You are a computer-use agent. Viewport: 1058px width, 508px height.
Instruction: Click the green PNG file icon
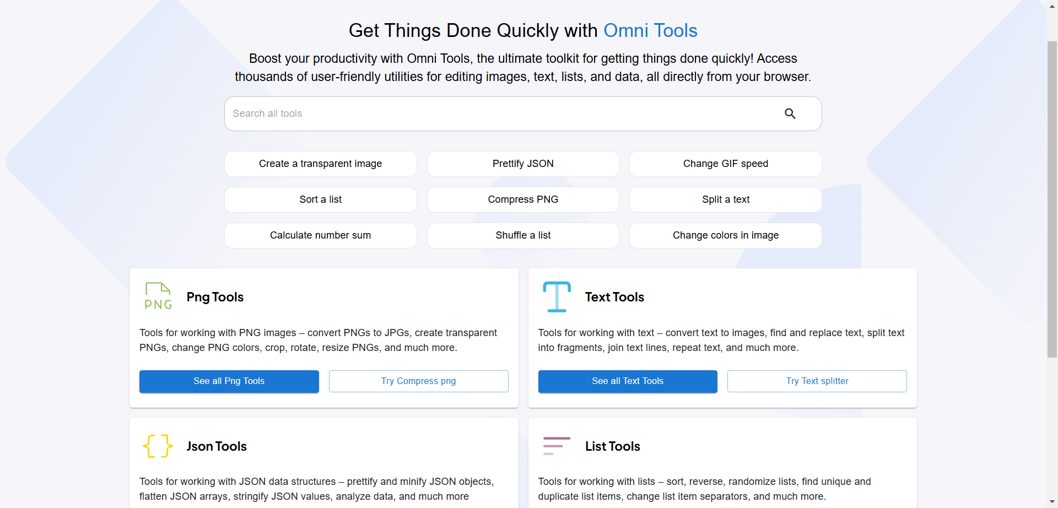pyautogui.click(x=158, y=296)
